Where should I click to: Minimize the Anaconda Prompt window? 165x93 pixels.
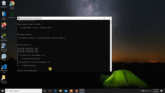[x=99, y=18]
